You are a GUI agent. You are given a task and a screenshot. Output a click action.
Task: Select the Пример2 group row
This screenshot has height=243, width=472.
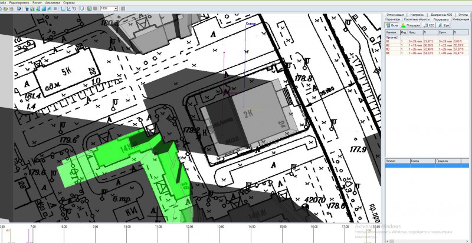tap(427, 37)
